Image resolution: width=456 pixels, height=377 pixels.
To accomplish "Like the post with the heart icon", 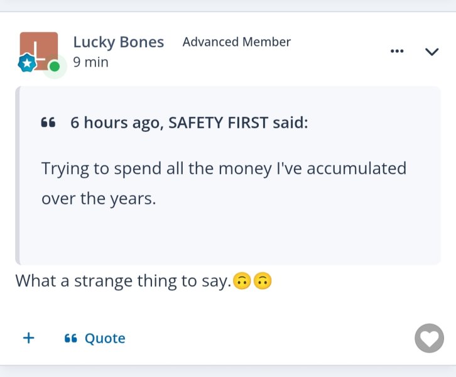I will pyautogui.click(x=429, y=339).
